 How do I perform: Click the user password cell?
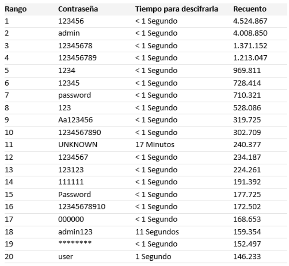(x=65, y=257)
